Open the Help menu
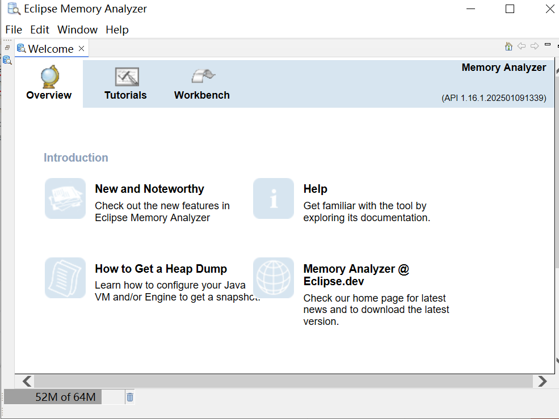 [117, 29]
